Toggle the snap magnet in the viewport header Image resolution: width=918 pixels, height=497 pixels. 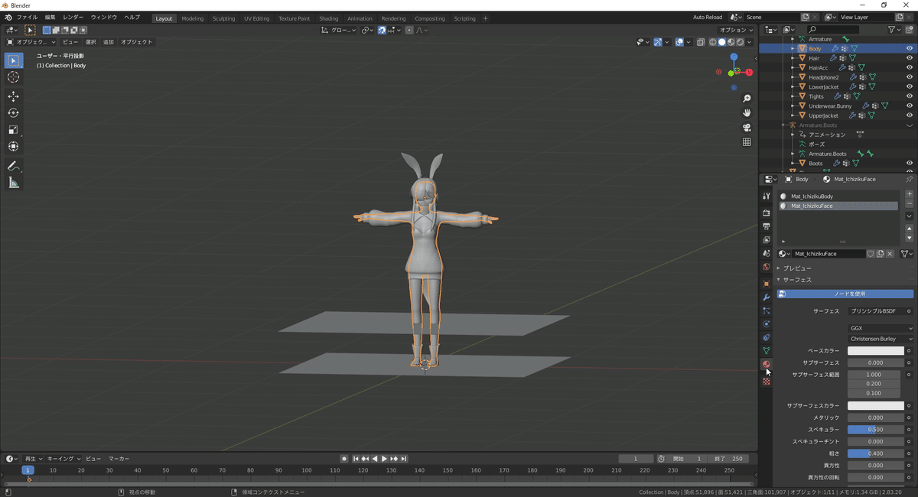pyautogui.click(x=382, y=30)
